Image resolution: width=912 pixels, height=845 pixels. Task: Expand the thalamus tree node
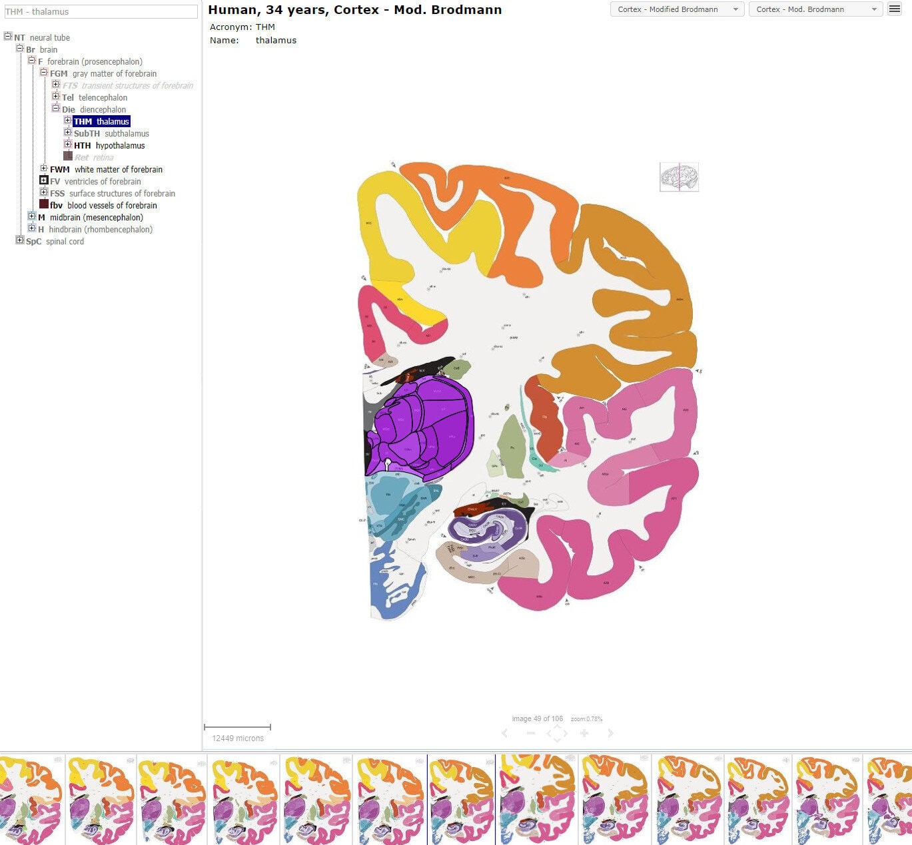(68, 121)
